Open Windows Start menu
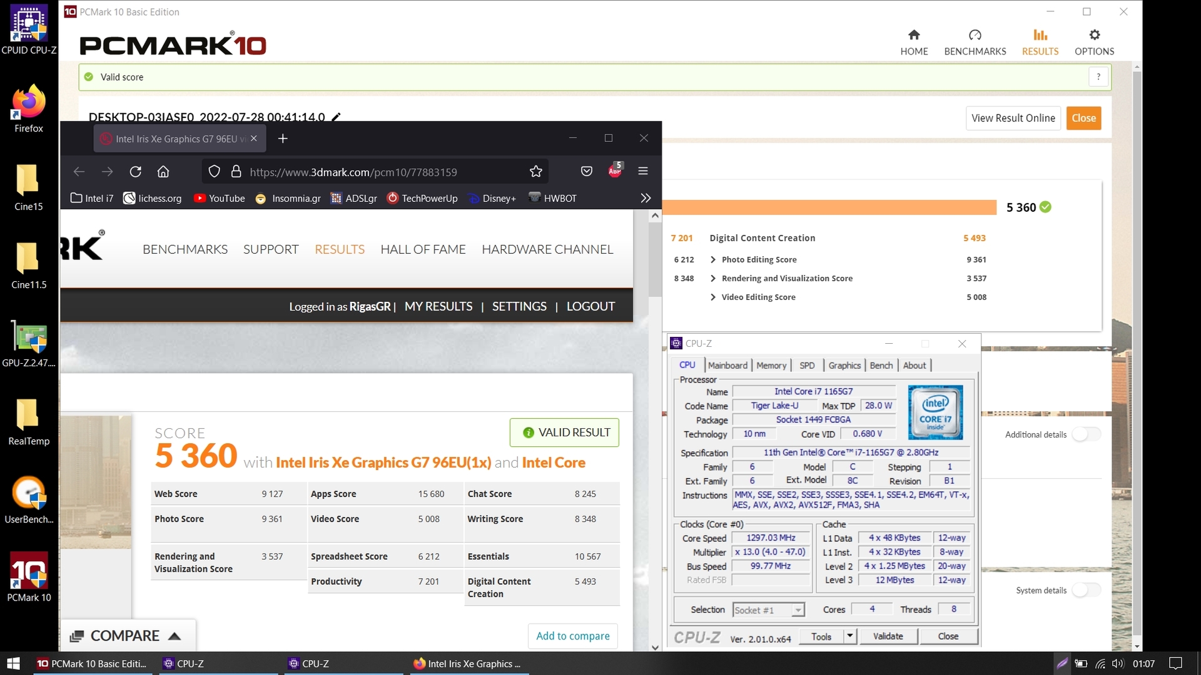This screenshot has height=675, width=1201. point(14,663)
